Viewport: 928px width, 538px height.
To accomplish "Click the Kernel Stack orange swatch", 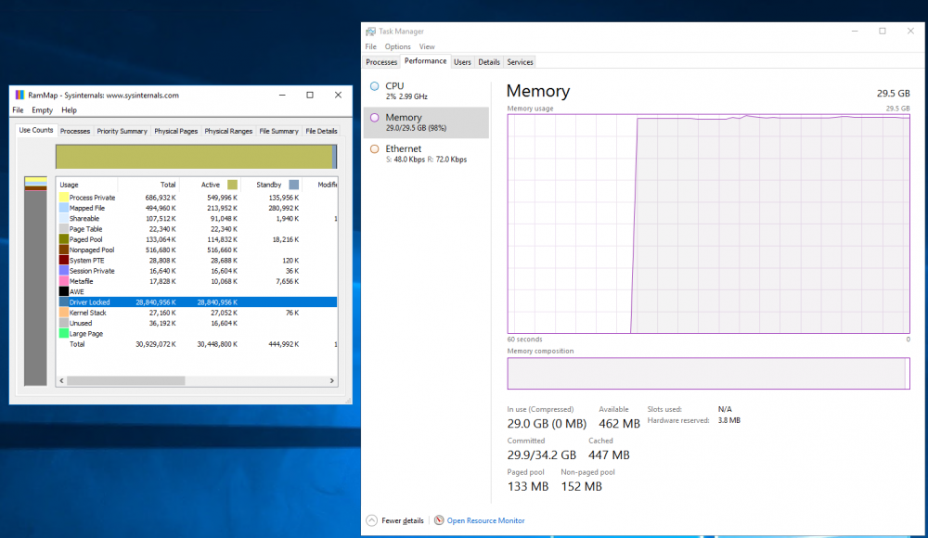I will [x=63, y=313].
